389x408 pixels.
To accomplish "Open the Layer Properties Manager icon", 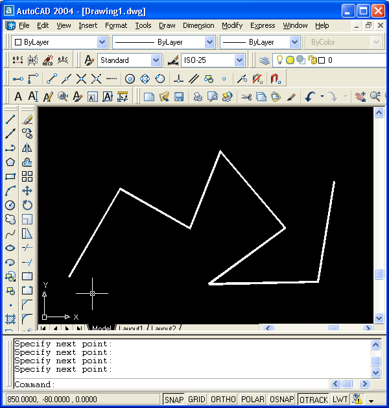I will click(x=265, y=60).
